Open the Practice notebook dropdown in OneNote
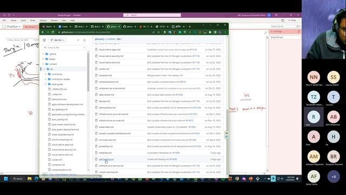 coord(11,27)
